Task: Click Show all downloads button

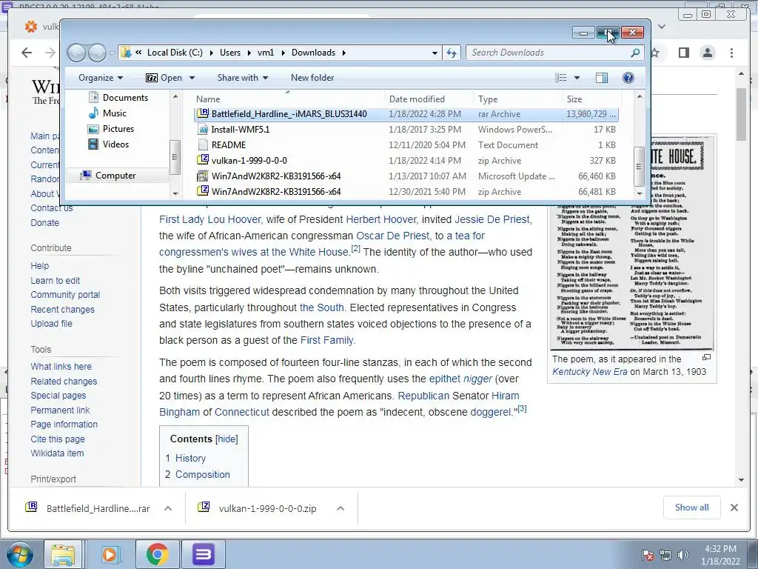Action: pyautogui.click(x=692, y=508)
